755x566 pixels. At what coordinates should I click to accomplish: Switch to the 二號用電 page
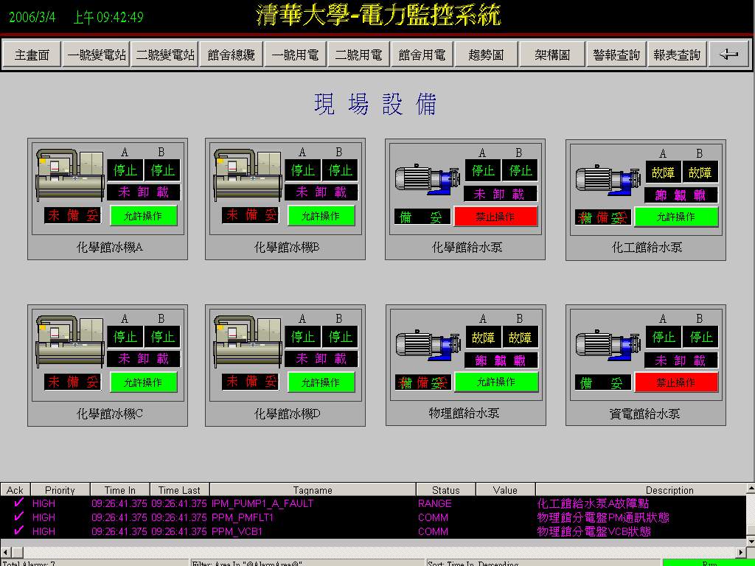(x=359, y=55)
